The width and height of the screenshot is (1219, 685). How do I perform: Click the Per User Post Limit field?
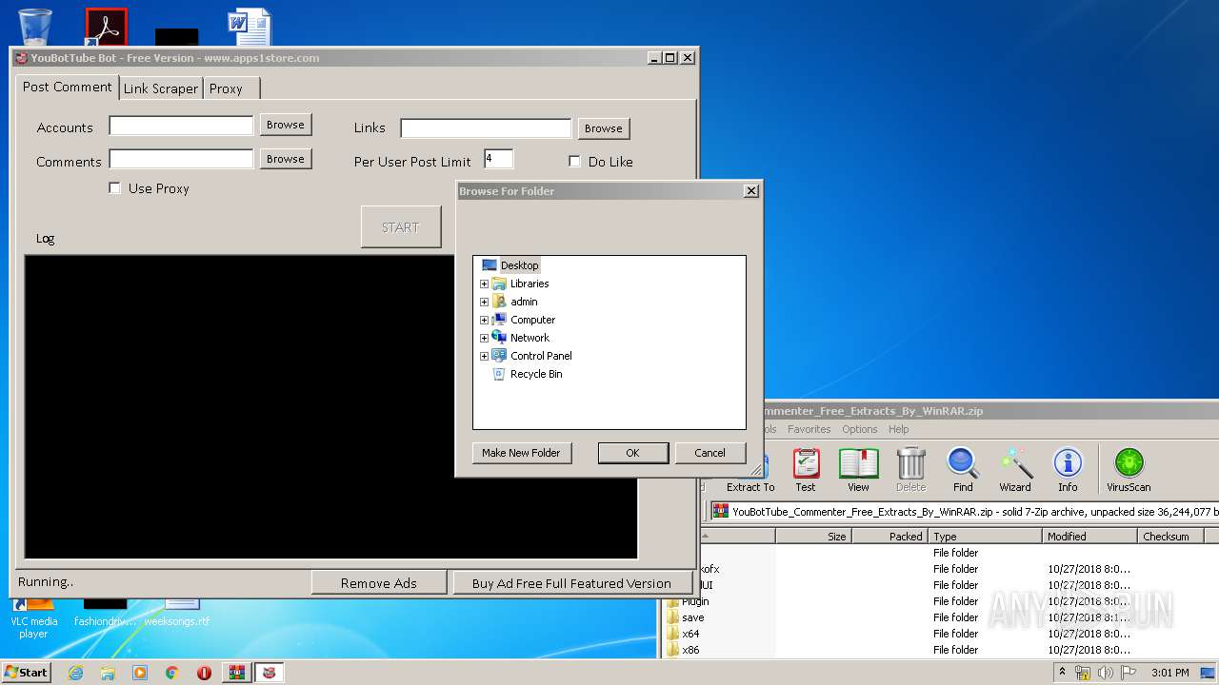[499, 159]
